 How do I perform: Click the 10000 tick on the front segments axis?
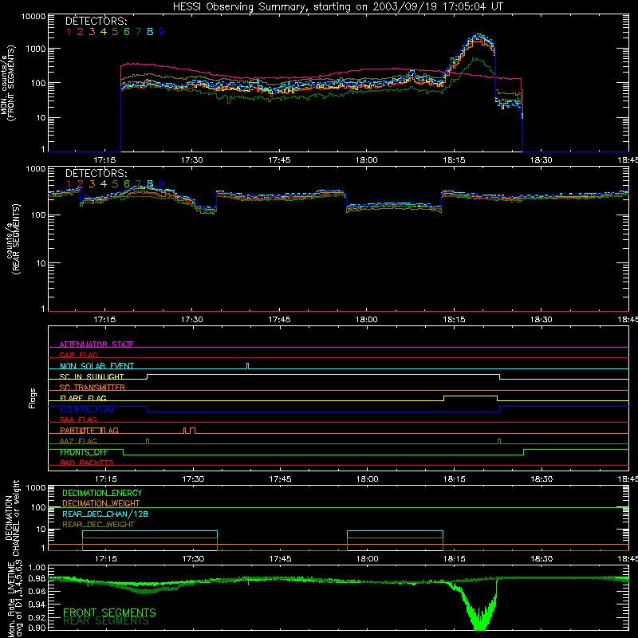coord(33,17)
